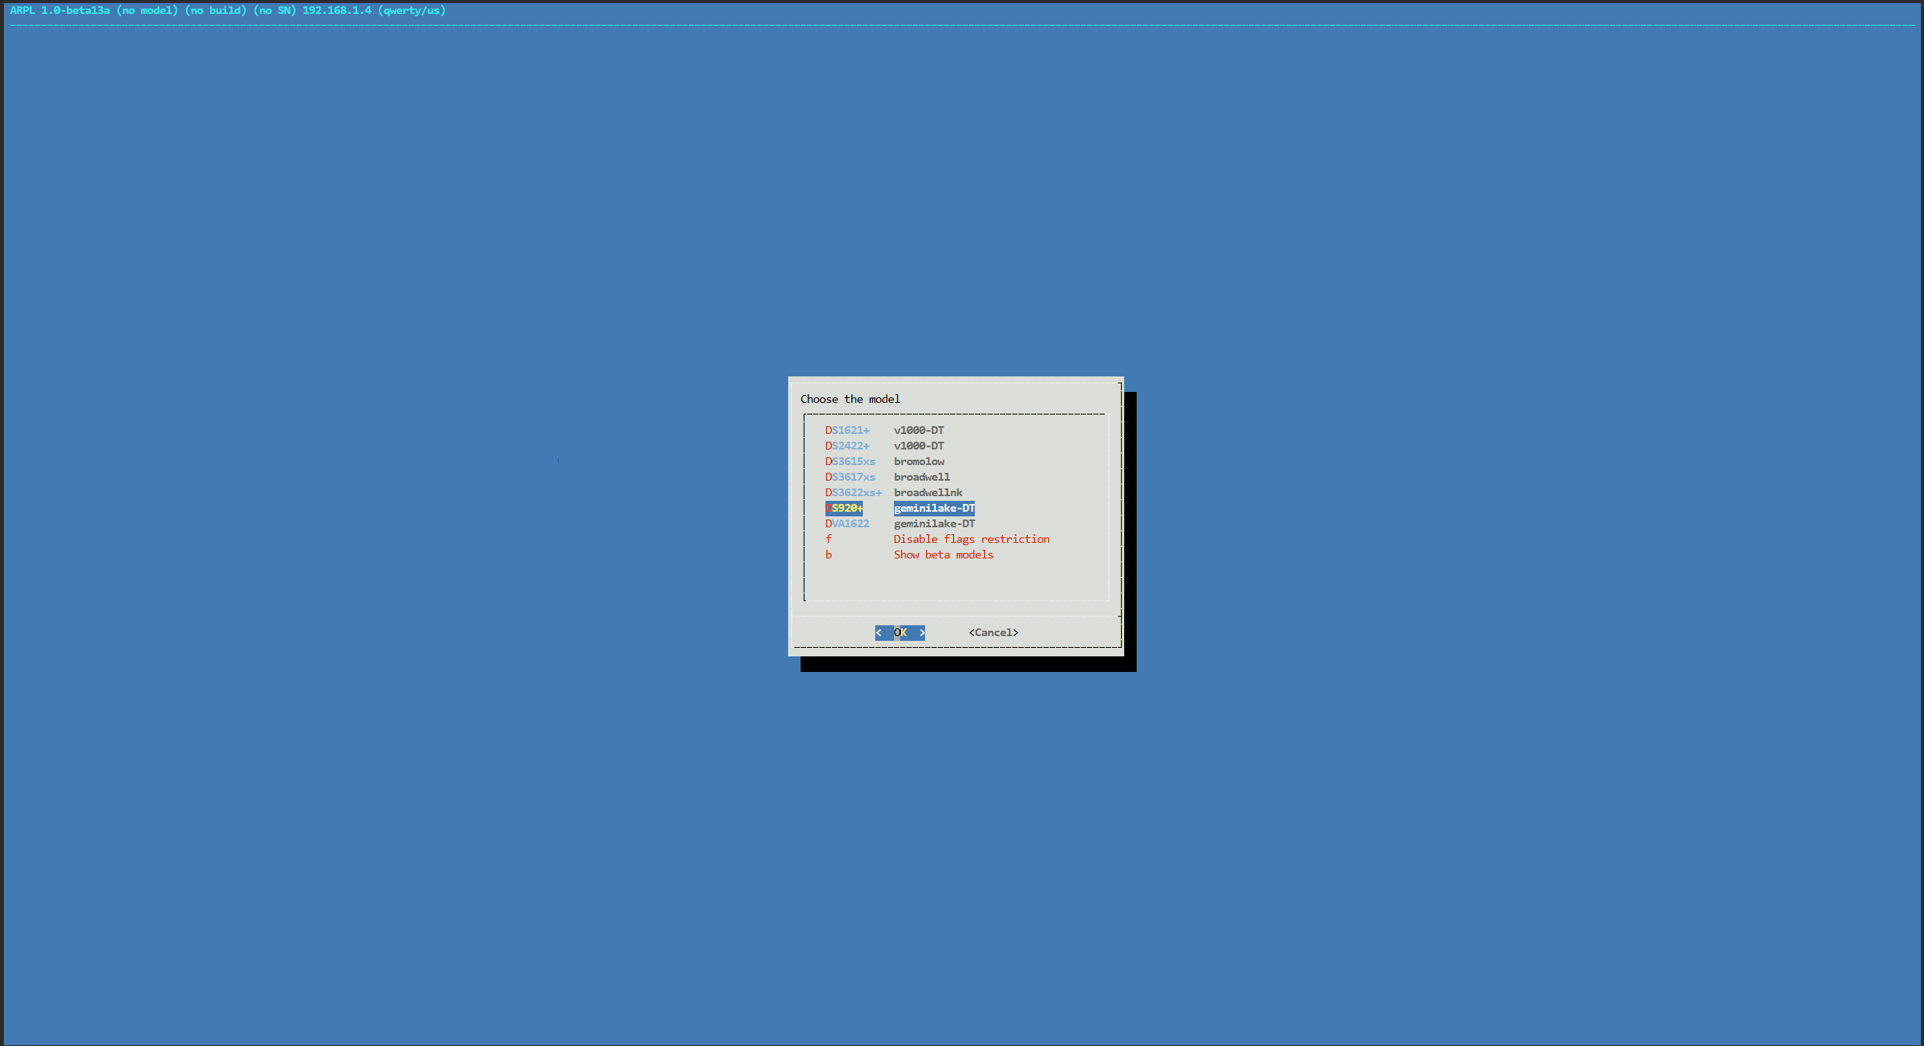The image size is (1924, 1046).
Task: Click the geminilake-DT text beside DVA1622
Action: tap(934, 523)
